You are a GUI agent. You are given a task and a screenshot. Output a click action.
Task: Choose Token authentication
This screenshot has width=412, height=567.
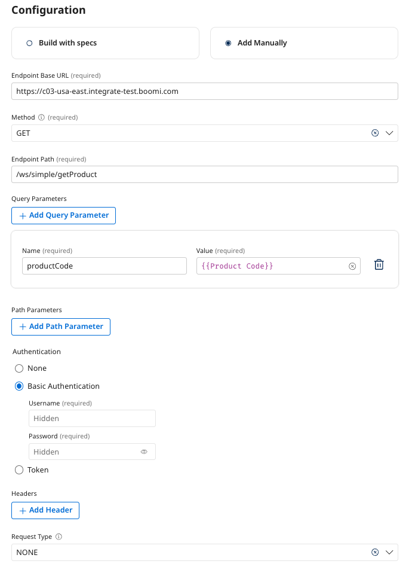(x=19, y=470)
